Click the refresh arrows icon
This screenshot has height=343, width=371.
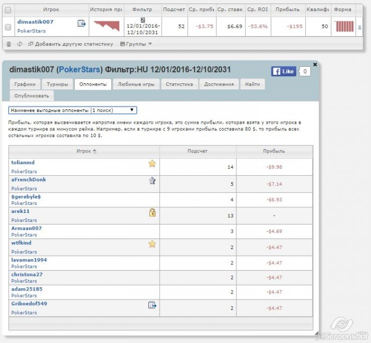[x=20, y=44]
